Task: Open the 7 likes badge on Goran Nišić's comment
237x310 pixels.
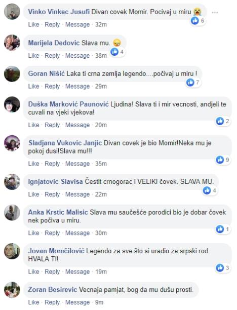Action: click(x=193, y=83)
